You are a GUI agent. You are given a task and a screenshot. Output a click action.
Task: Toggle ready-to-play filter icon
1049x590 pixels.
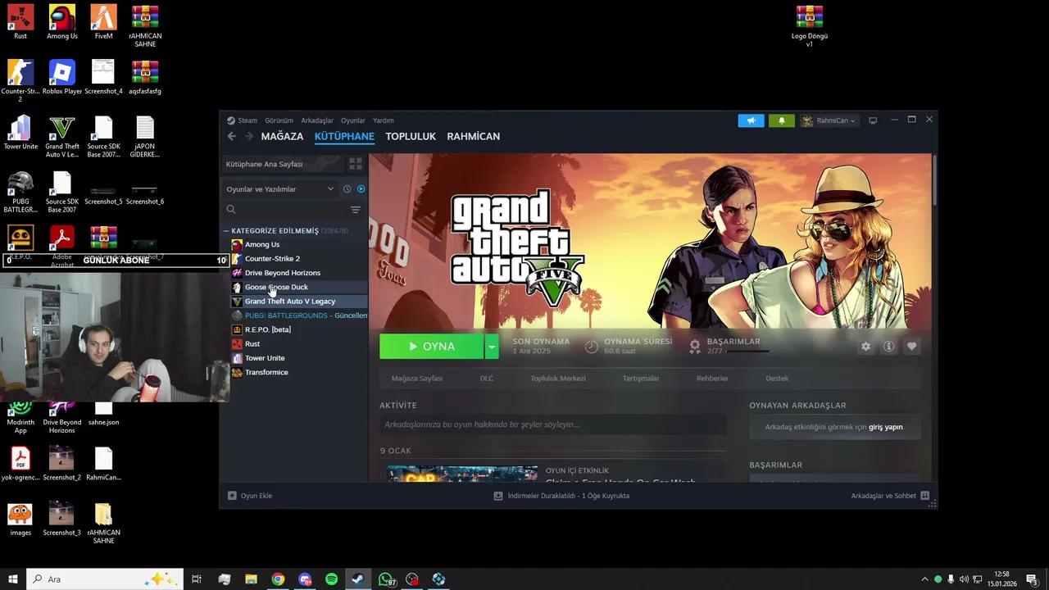pos(361,189)
